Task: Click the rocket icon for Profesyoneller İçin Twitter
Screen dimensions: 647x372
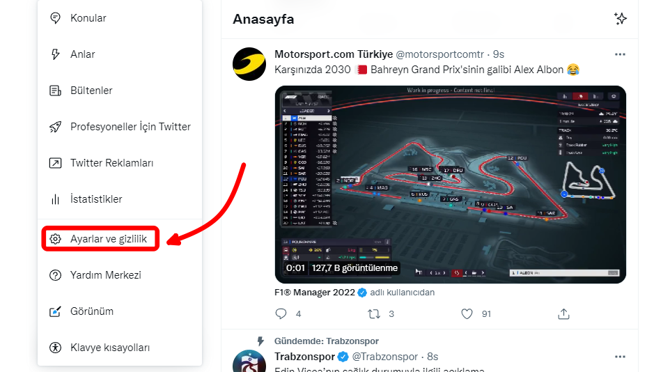Action: [x=56, y=127]
